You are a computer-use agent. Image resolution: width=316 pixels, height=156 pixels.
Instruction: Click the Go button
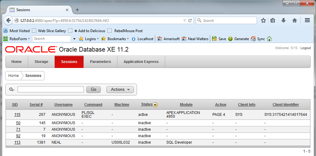pyautogui.click(x=93, y=89)
